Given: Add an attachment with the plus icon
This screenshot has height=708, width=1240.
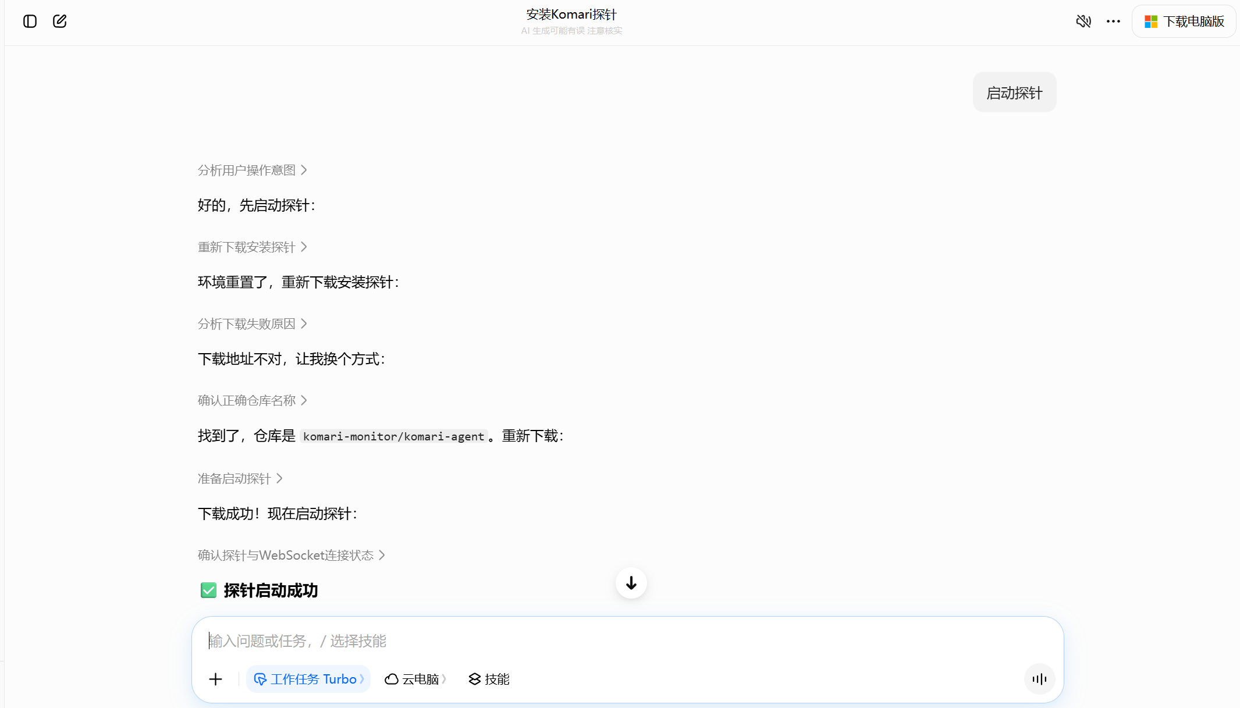Looking at the screenshot, I should [215, 679].
